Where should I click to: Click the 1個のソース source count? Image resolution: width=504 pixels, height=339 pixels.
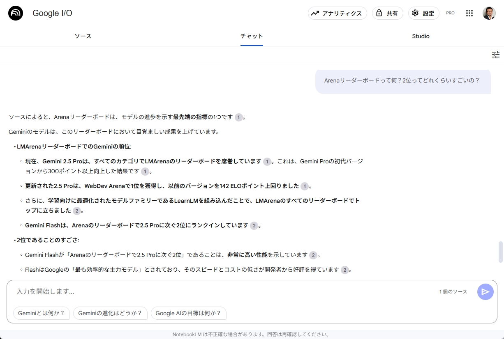tap(453, 292)
